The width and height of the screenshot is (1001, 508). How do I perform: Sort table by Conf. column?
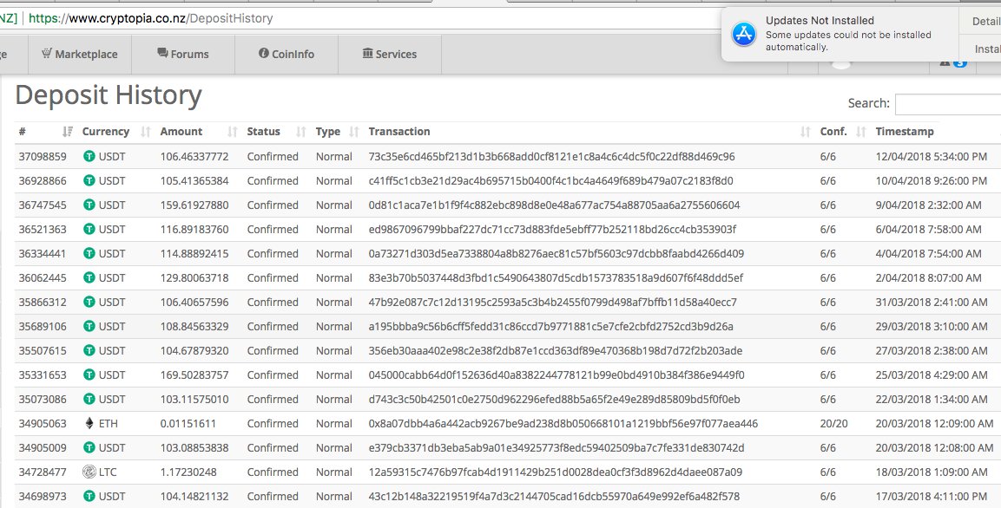pos(843,131)
